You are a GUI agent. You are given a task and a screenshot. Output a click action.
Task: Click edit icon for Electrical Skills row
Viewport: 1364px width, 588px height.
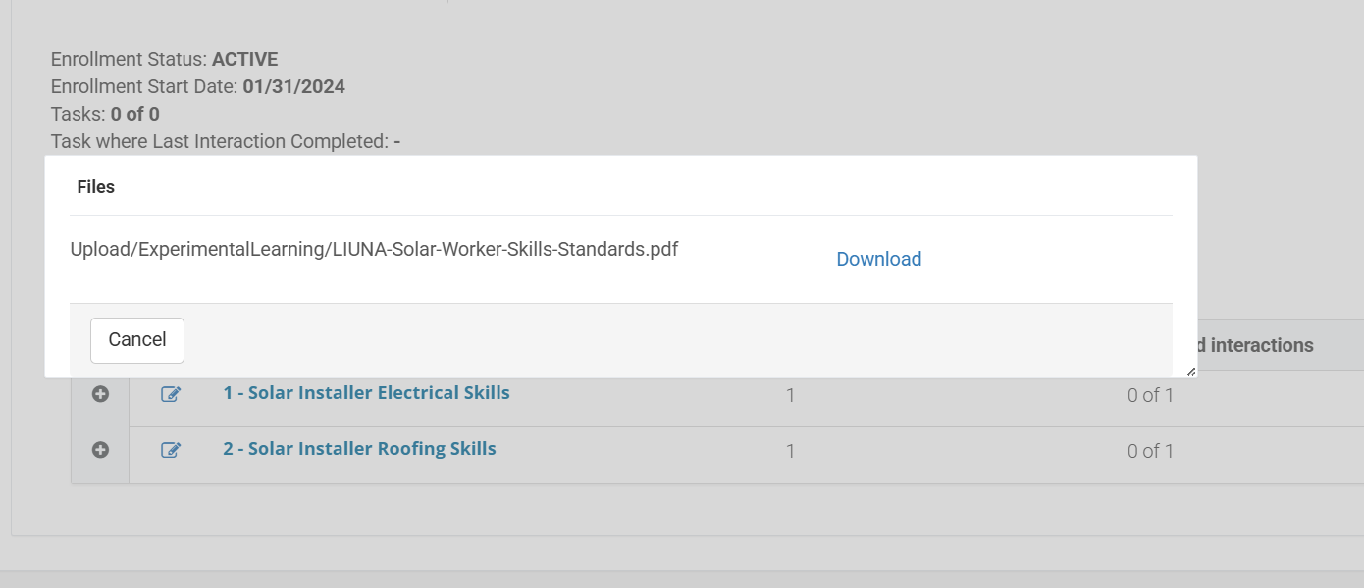coord(171,394)
